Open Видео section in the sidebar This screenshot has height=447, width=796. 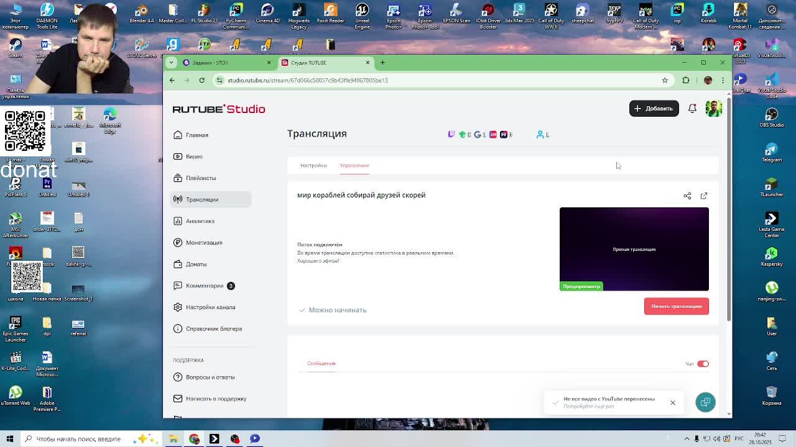coord(210,156)
